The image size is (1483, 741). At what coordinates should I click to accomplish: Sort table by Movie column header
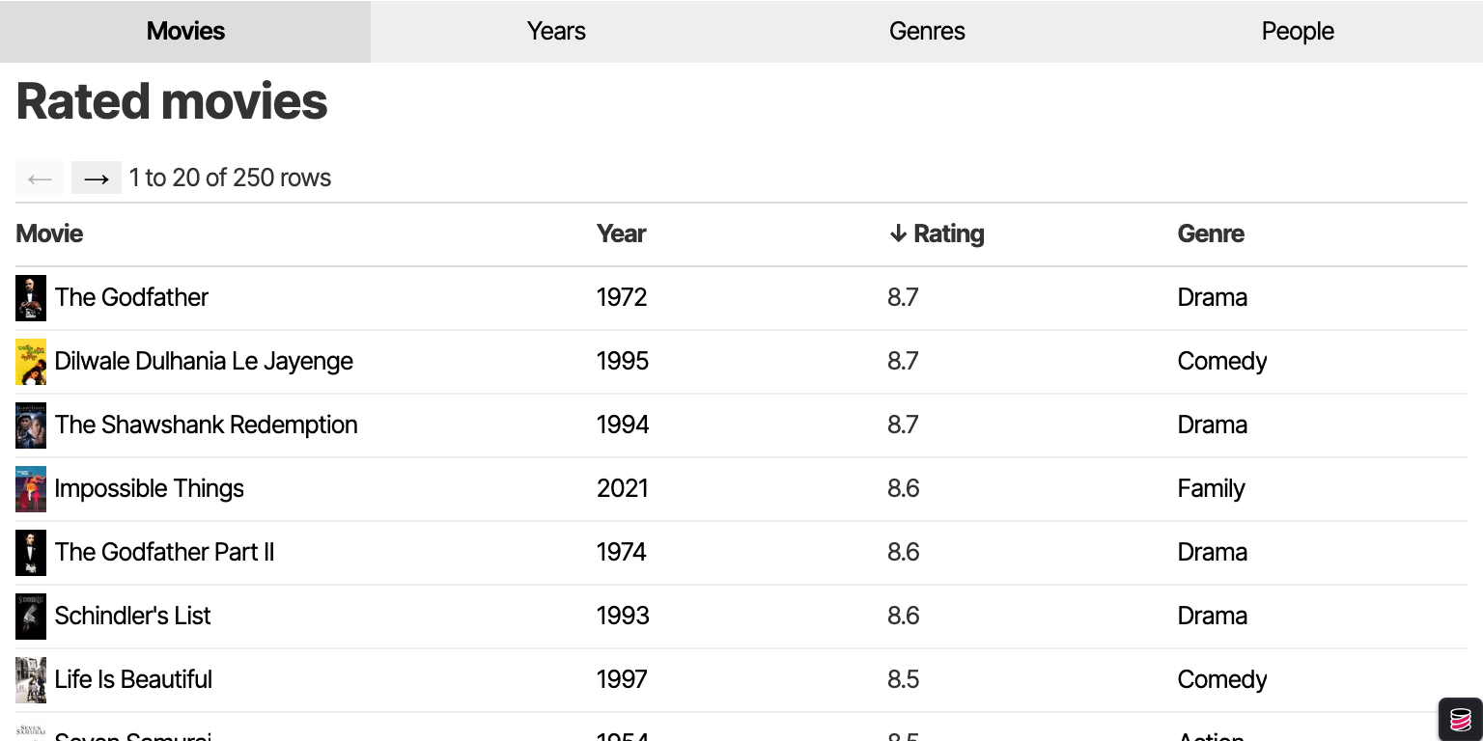(x=49, y=234)
